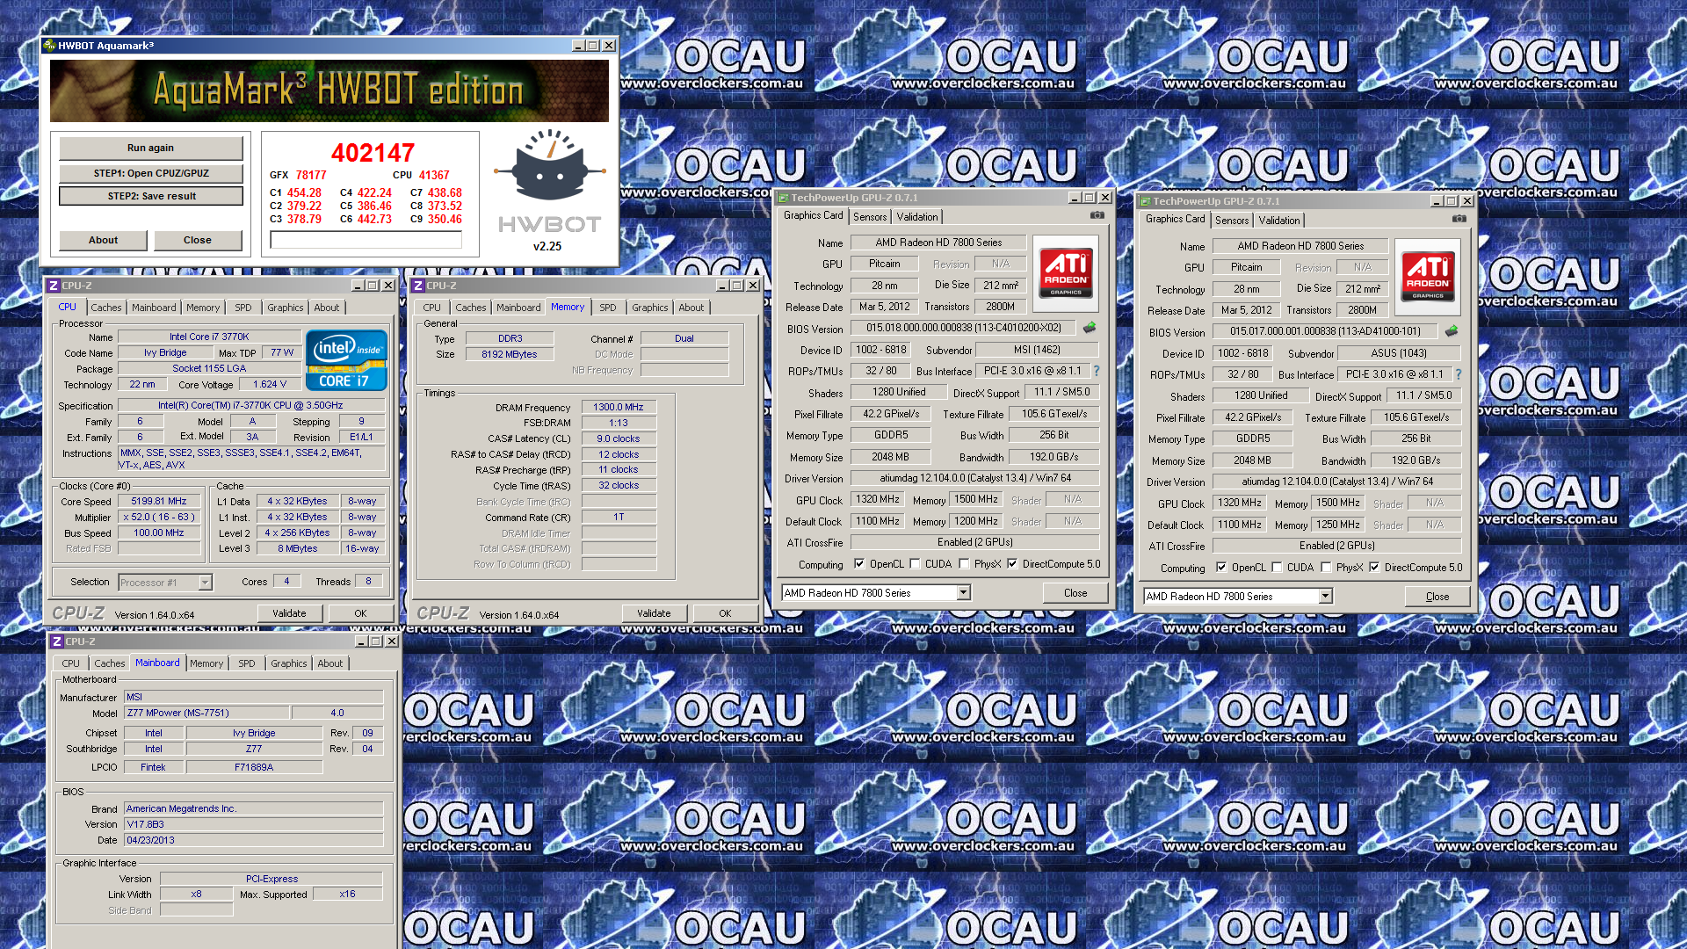Click bus interface question mark in right GPU-Z
1687x949 pixels.
coord(1459,374)
